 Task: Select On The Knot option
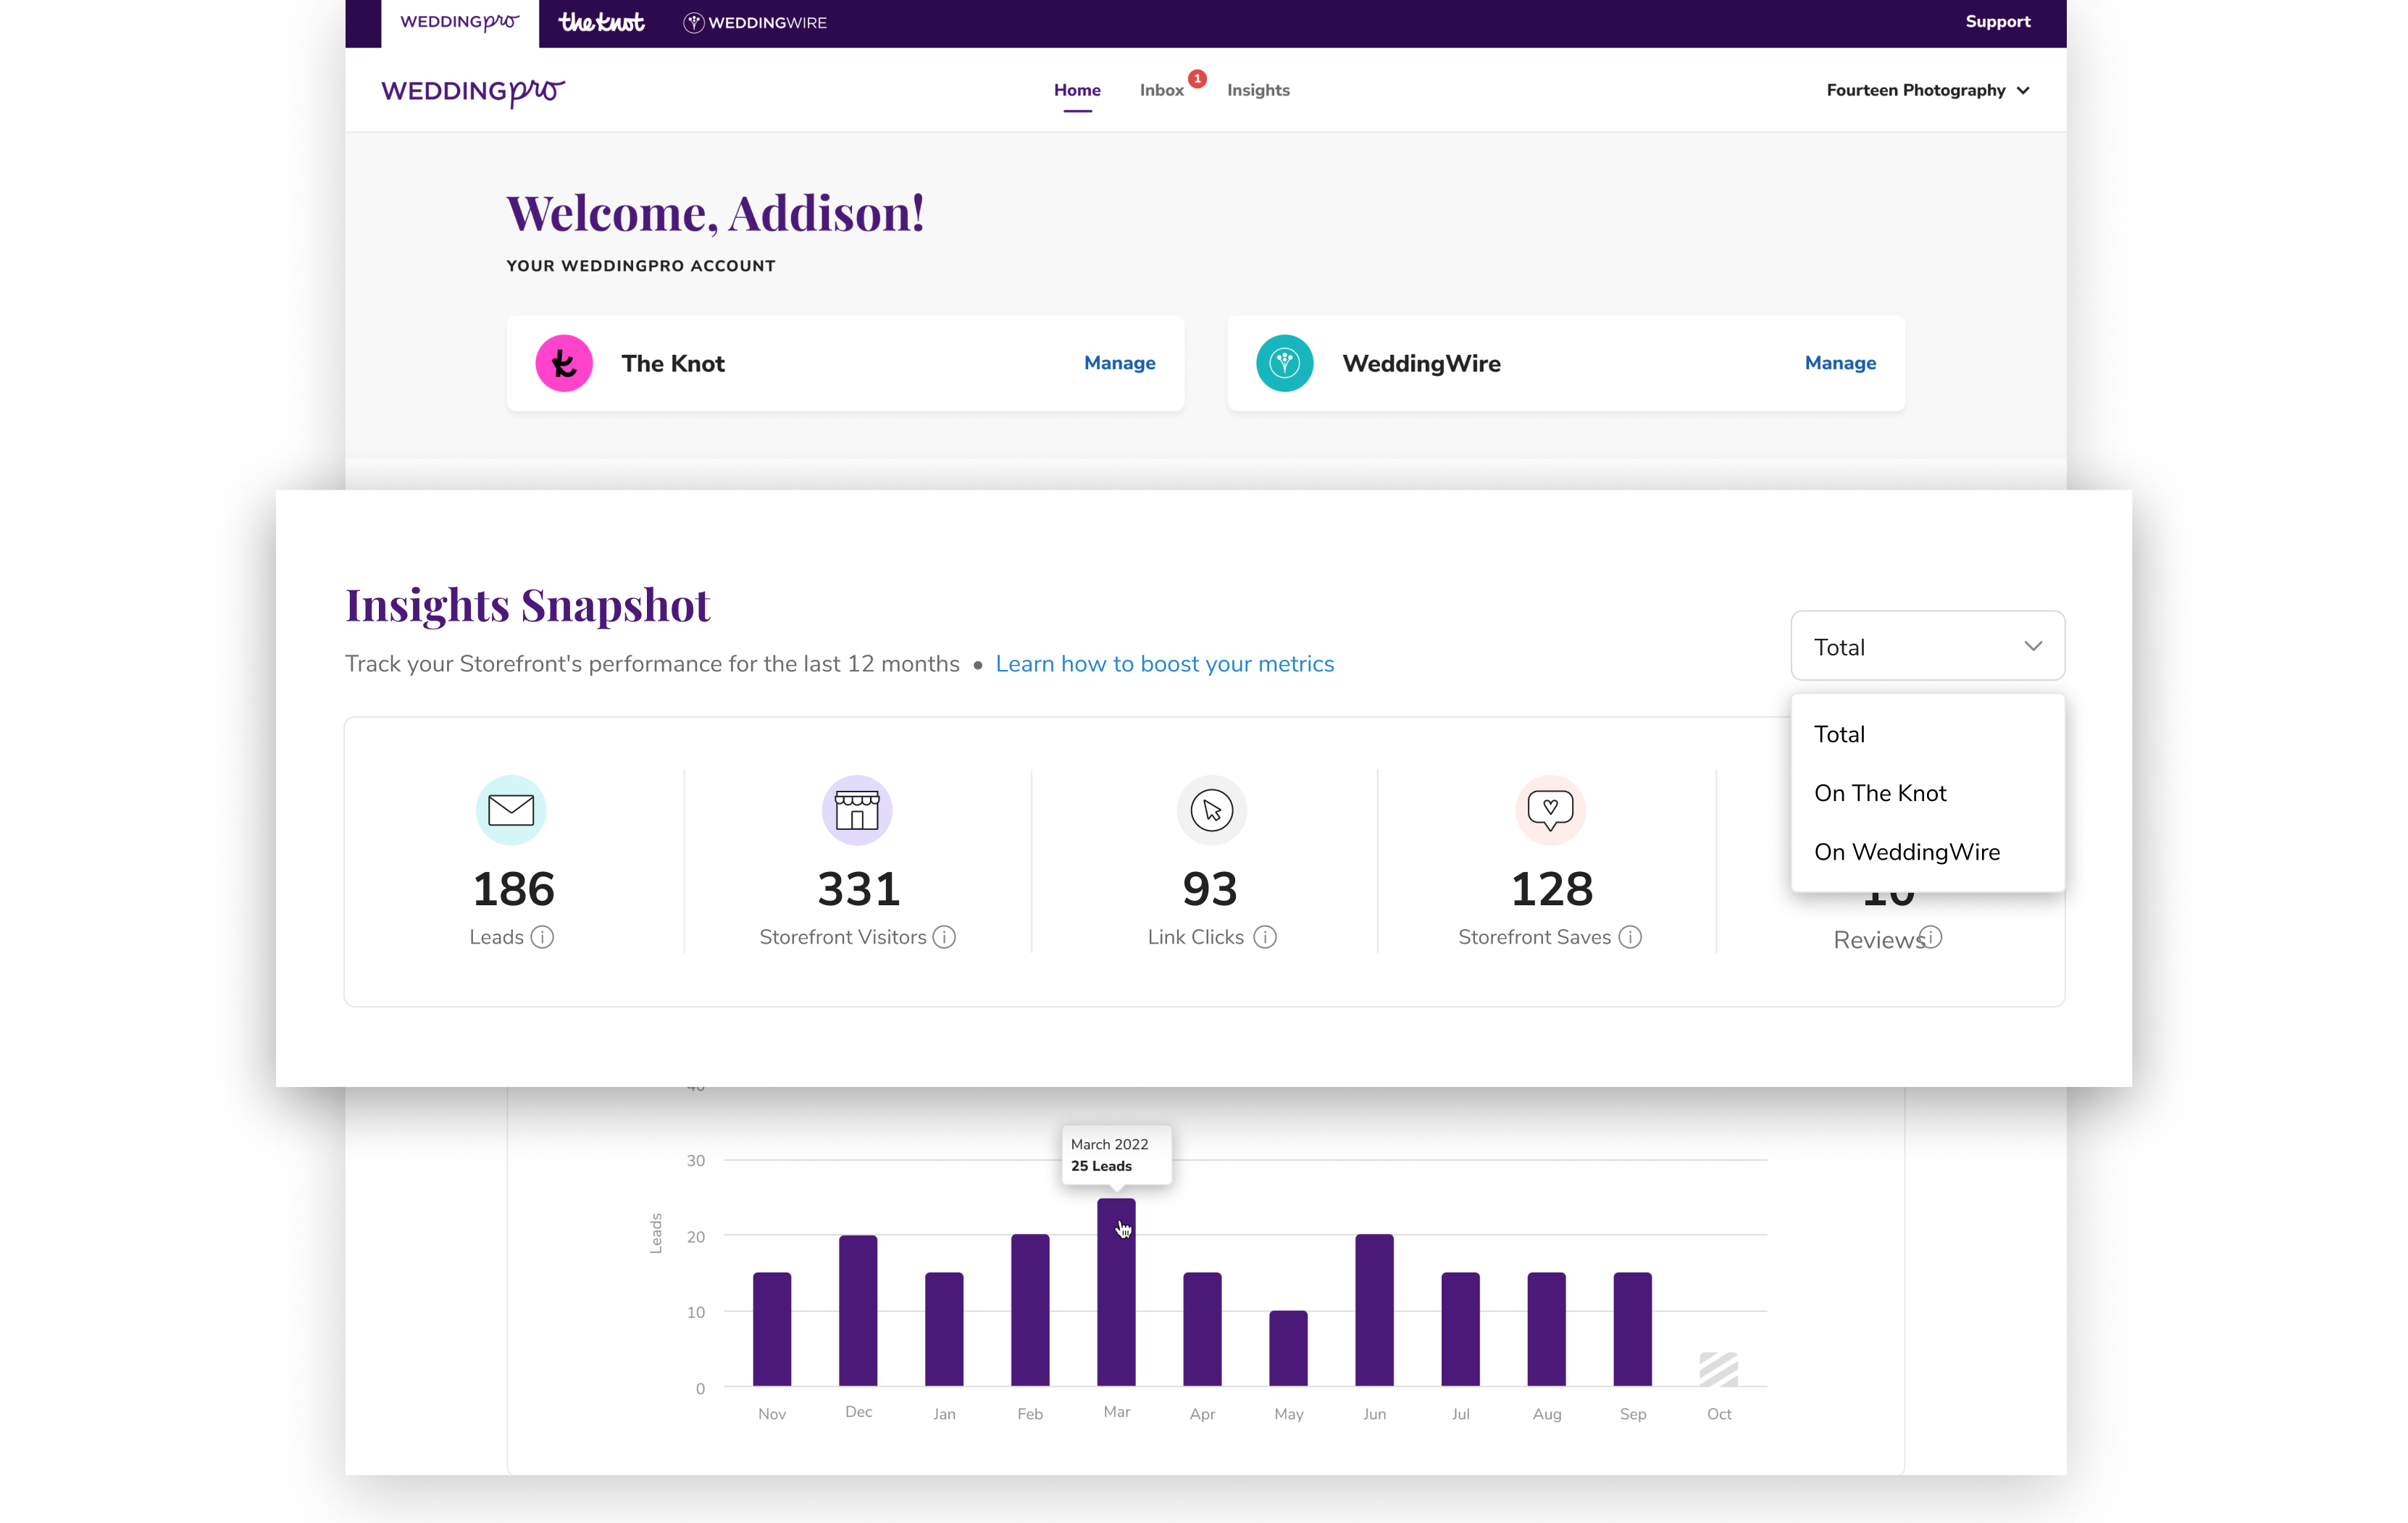click(x=1927, y=793)
